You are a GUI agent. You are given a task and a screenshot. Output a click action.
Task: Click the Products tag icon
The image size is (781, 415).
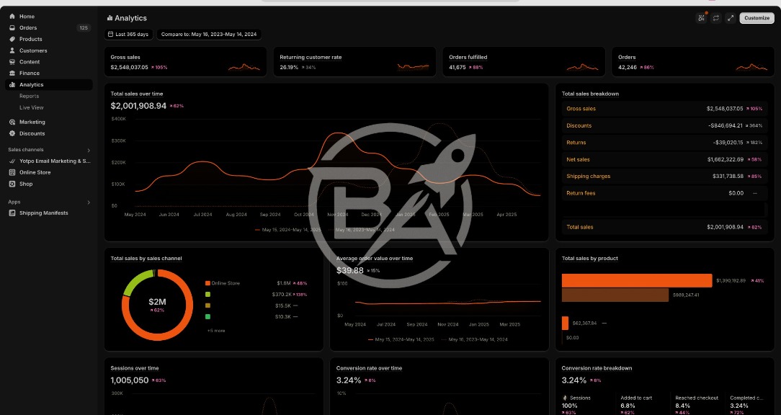12,39
